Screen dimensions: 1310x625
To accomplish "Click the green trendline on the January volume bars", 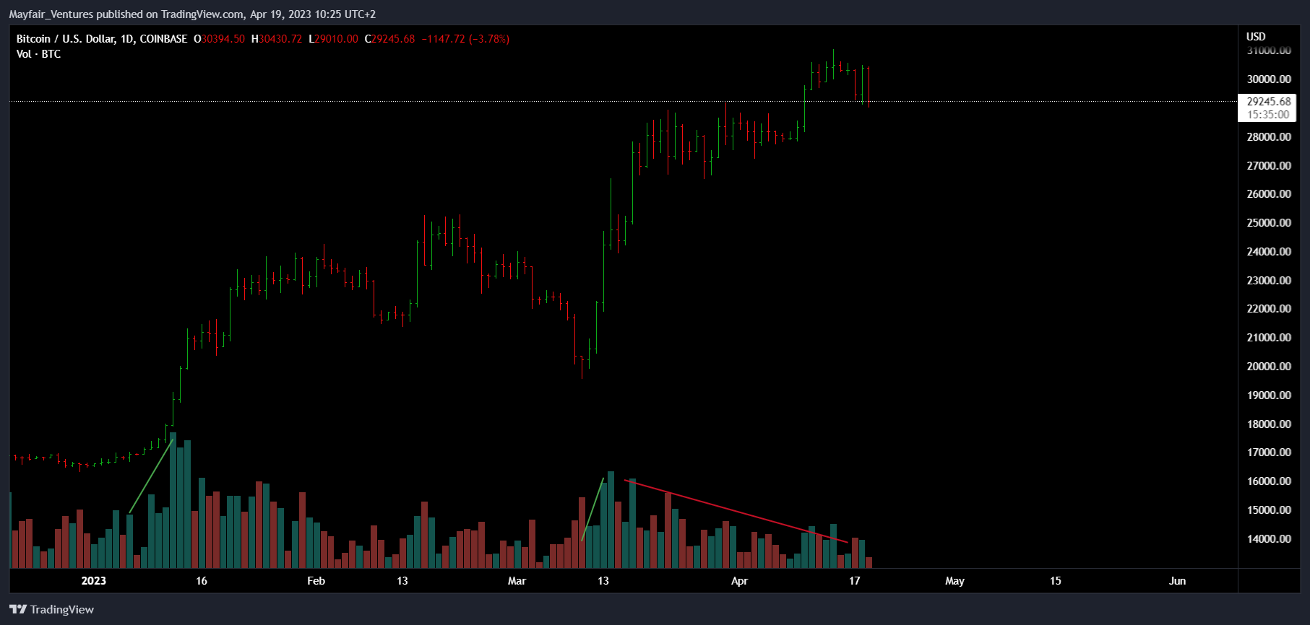I will tap(151, 476).
